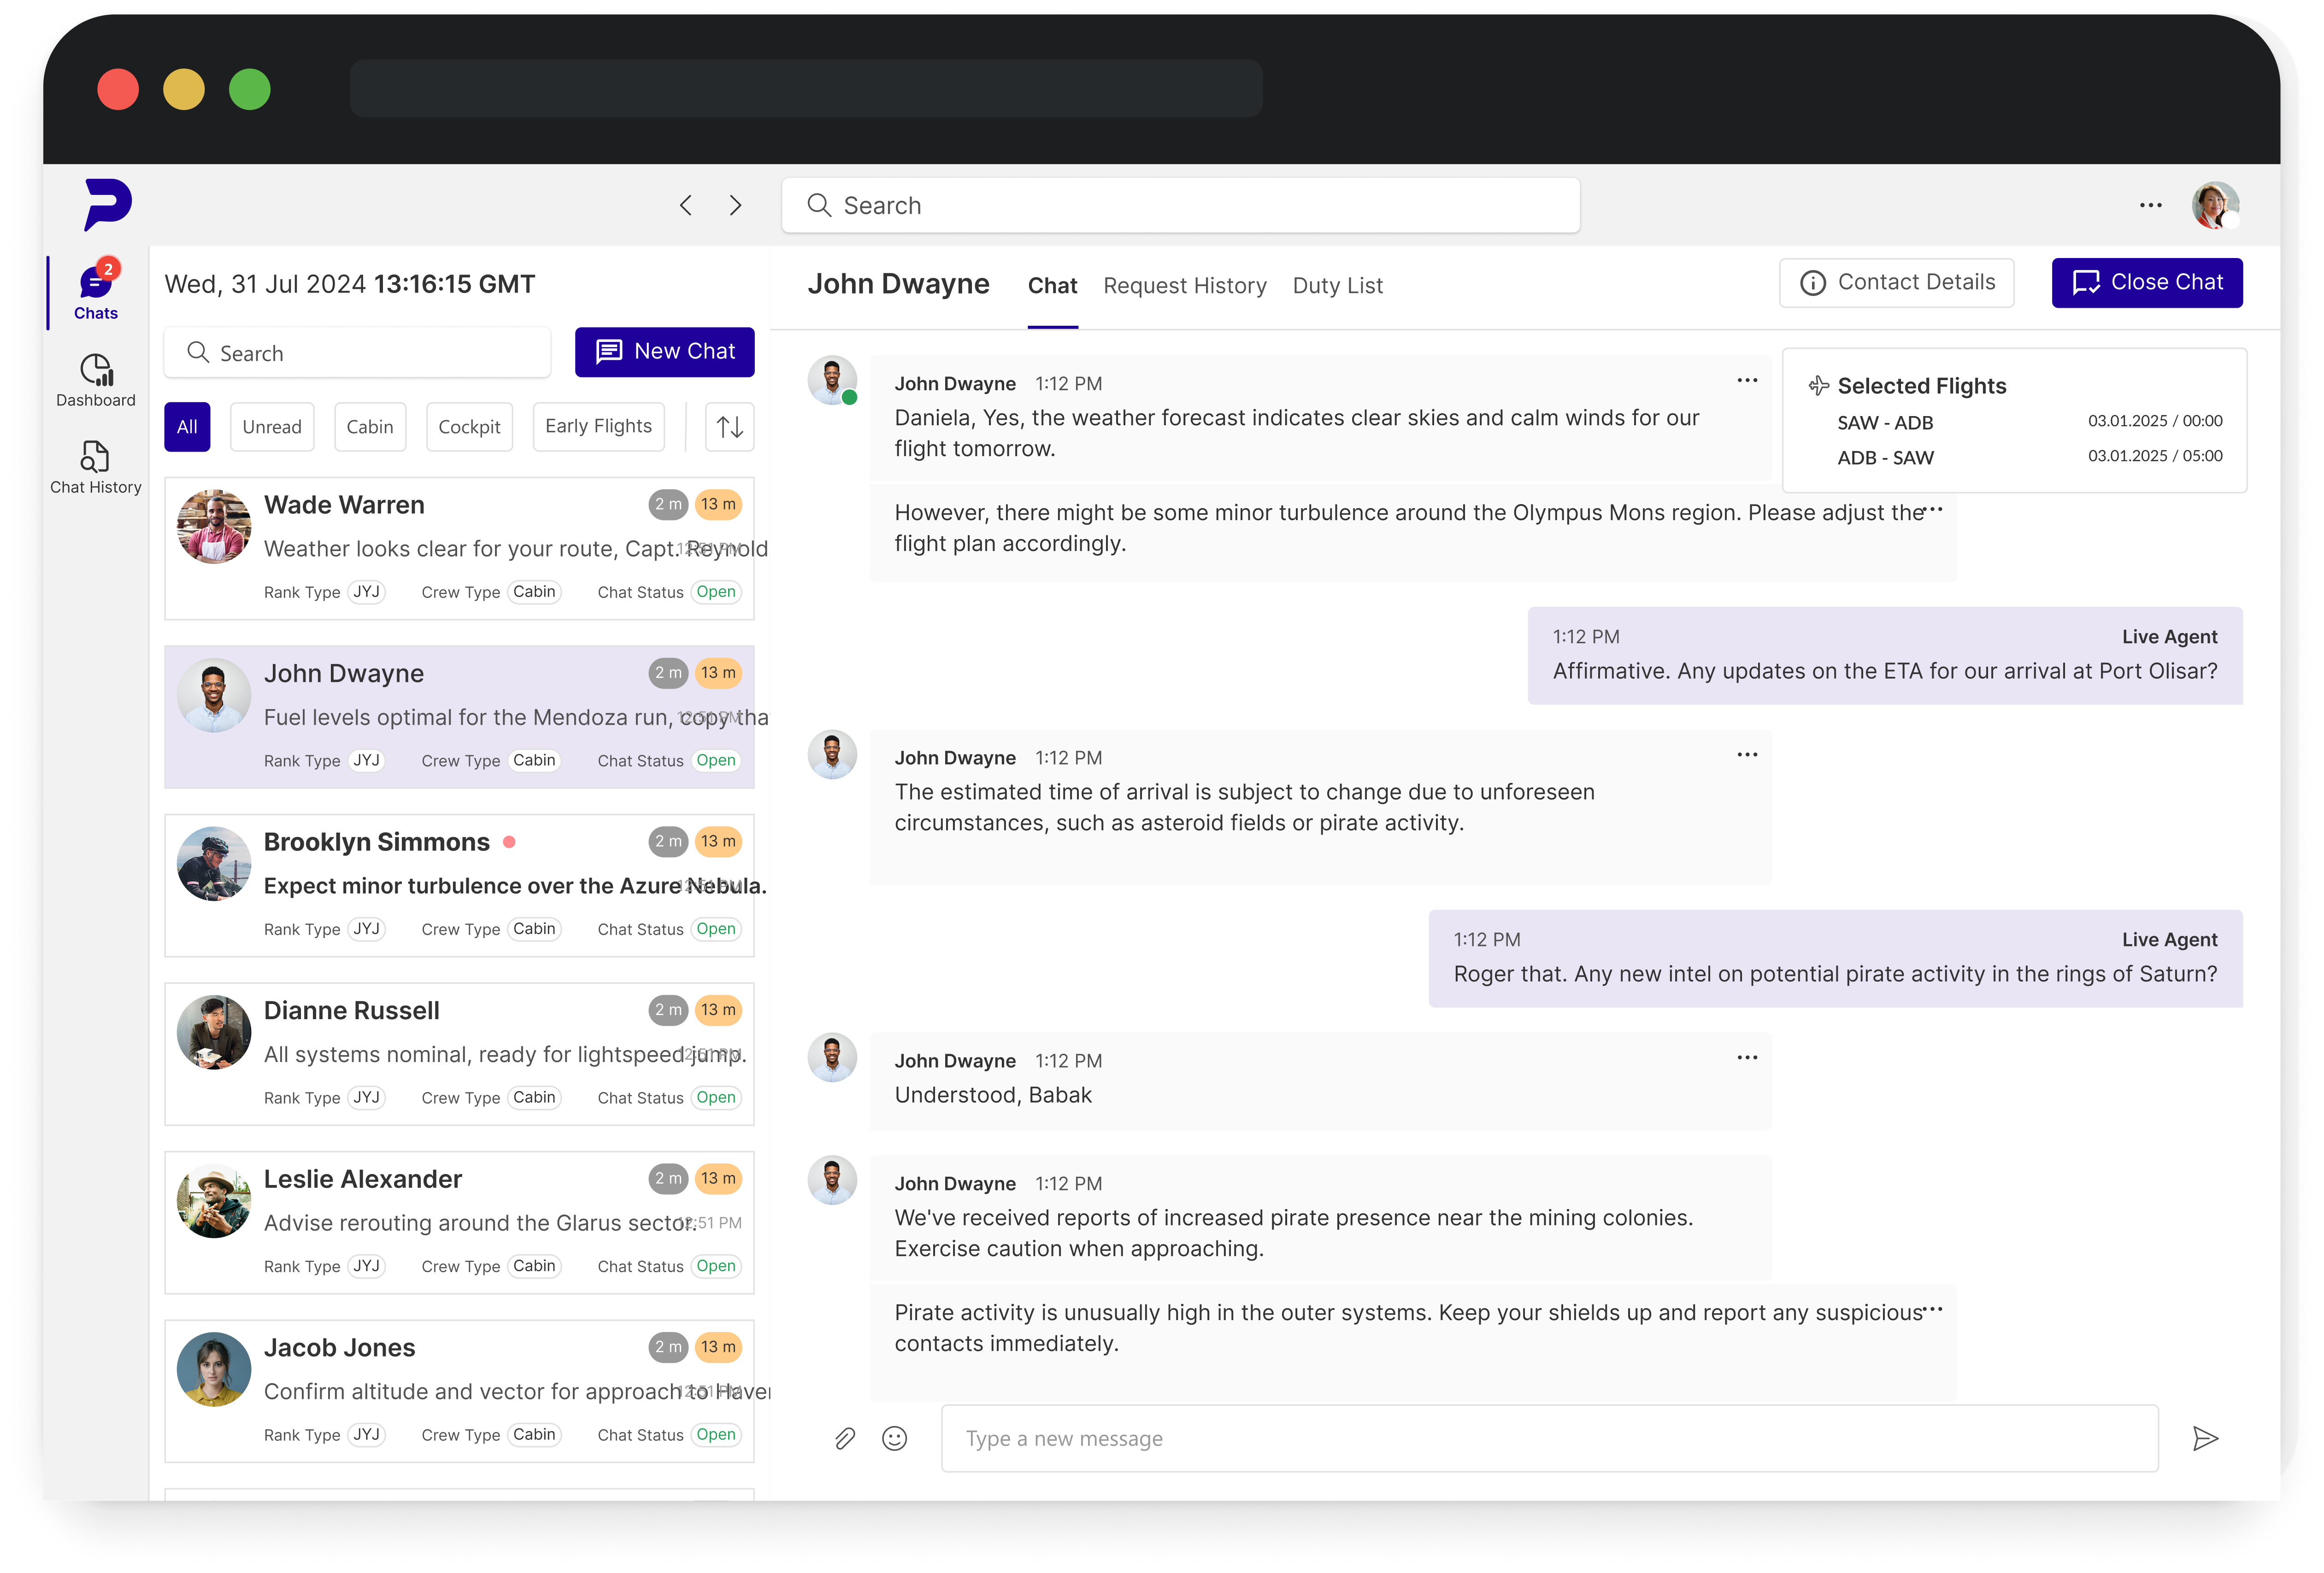Click the back navigation arrow above the chat
The width and height of the screenshot is (2324, 1573).
686,204
